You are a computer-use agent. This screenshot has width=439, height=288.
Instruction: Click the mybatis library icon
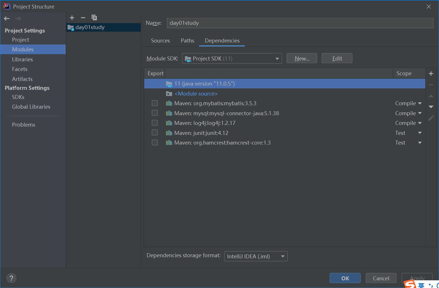169,103
